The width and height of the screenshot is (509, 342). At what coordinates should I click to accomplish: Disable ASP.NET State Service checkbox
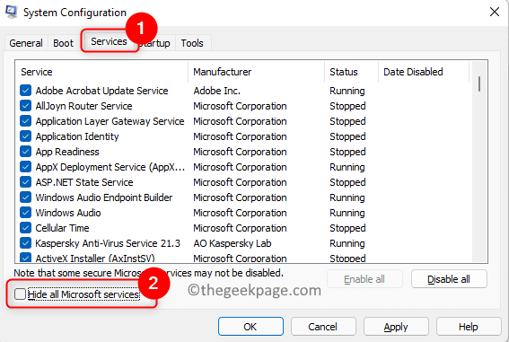(x=25, y=182)
